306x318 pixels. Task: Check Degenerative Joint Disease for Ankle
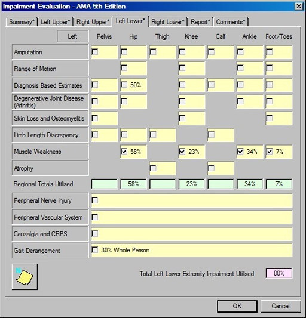(x=240, y=101)
